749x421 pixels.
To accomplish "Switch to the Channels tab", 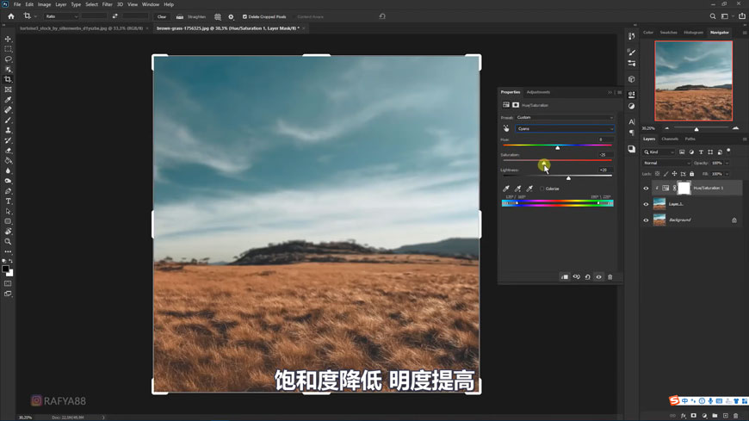I will pos(670,139).
